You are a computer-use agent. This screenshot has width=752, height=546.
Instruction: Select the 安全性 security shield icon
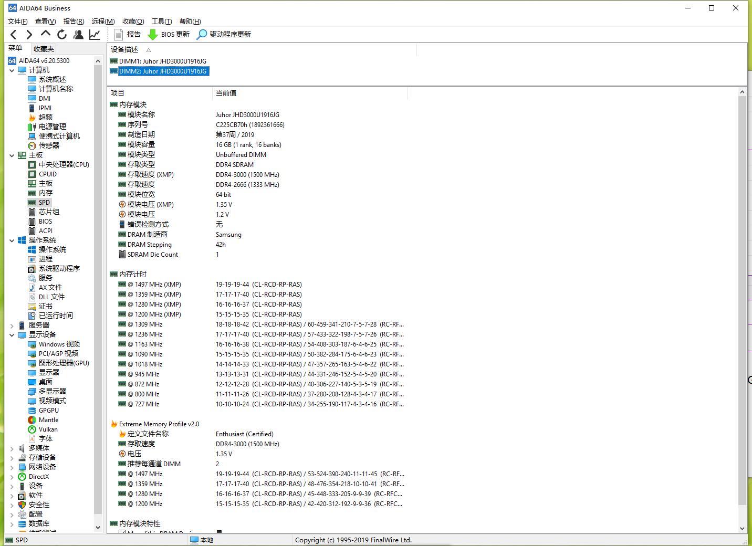pyautogui.click(x=22, y=505)
